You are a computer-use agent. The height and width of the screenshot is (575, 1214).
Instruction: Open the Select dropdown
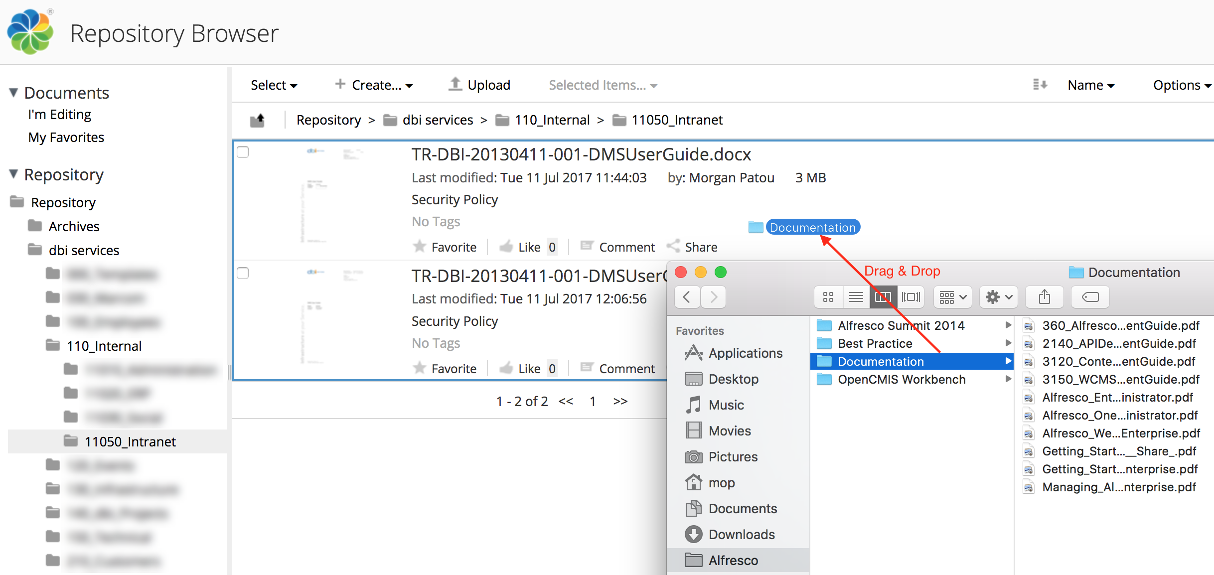point(274,85)
